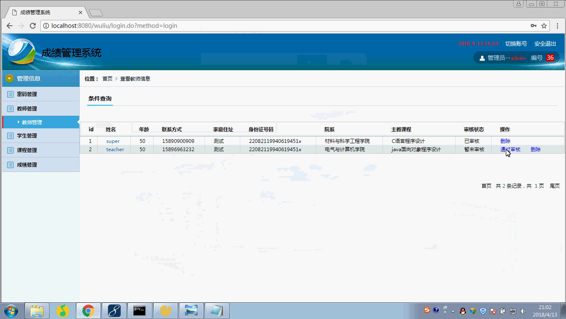The image size is (566, 319).
Task: Click java面向对象程序设计 course cell
Action: point(416,150)
